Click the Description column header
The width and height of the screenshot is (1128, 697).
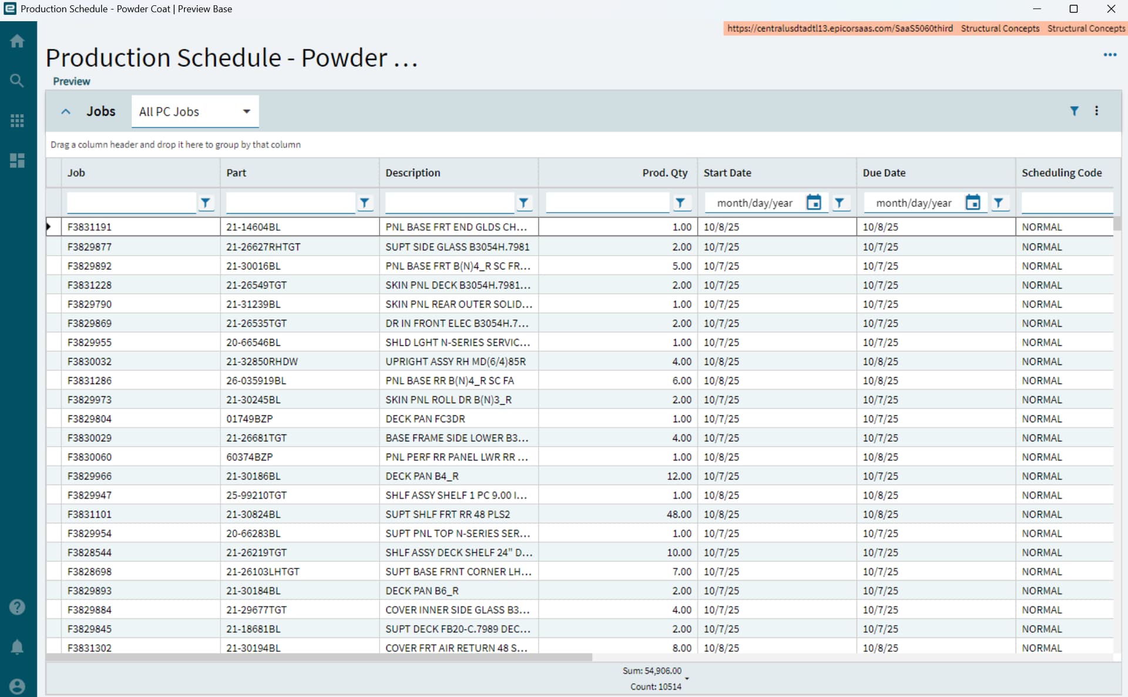click(412, 173)
